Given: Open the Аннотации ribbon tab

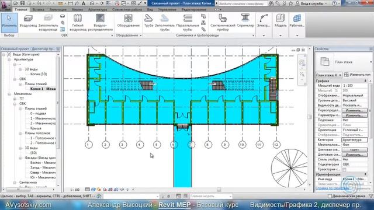Looking at the screenshot, I should coord(58,9).
